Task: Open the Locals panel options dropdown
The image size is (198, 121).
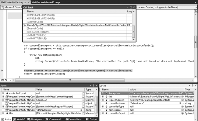Action: (190, 85)
